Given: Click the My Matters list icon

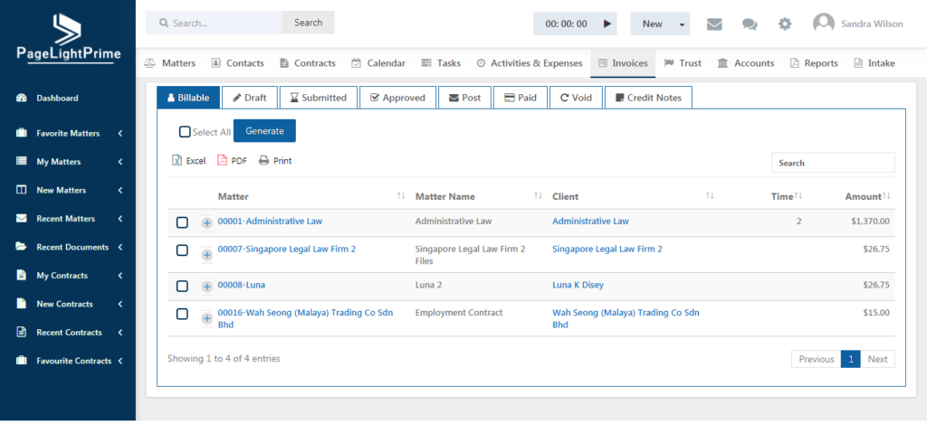Looking at the screenshot, I should 22,161.
